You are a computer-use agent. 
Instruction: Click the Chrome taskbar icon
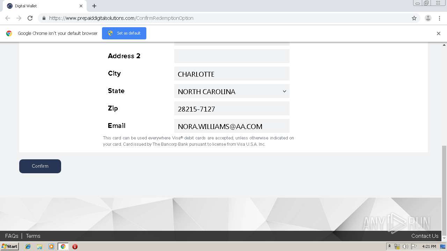[x=63, y=246]
